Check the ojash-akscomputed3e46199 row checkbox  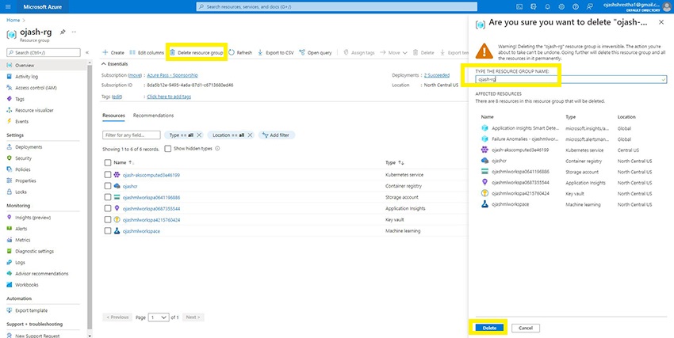(108, 175)
